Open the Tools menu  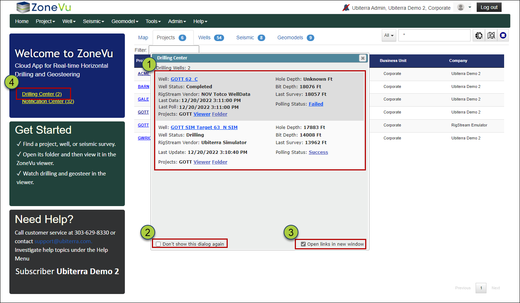(153, 21)
